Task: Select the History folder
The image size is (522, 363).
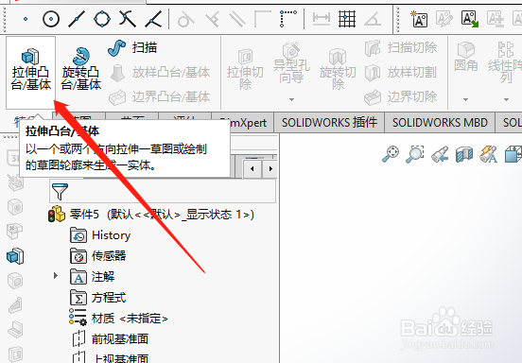Action: point(100,235)
